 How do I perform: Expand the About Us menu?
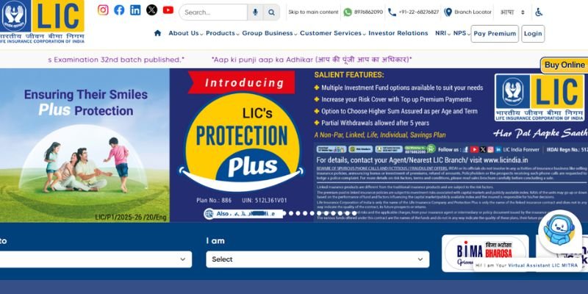click(x=186, y=33)
